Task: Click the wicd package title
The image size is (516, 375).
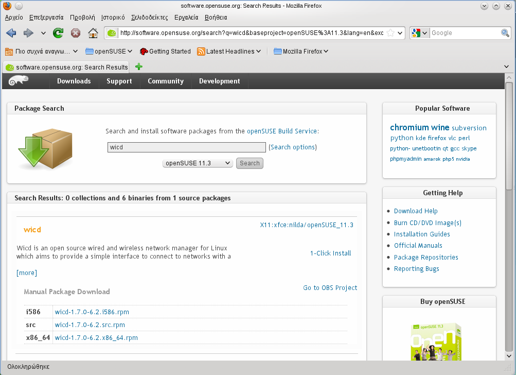Action: point(32,230)
